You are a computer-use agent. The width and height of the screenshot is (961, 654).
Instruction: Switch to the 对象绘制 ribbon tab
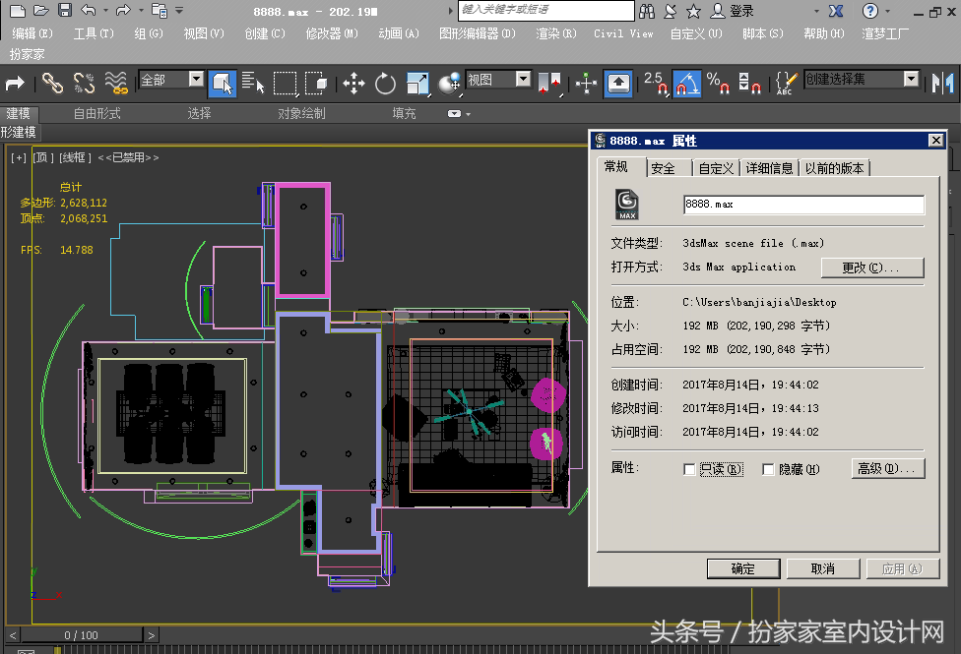point(301,114)
